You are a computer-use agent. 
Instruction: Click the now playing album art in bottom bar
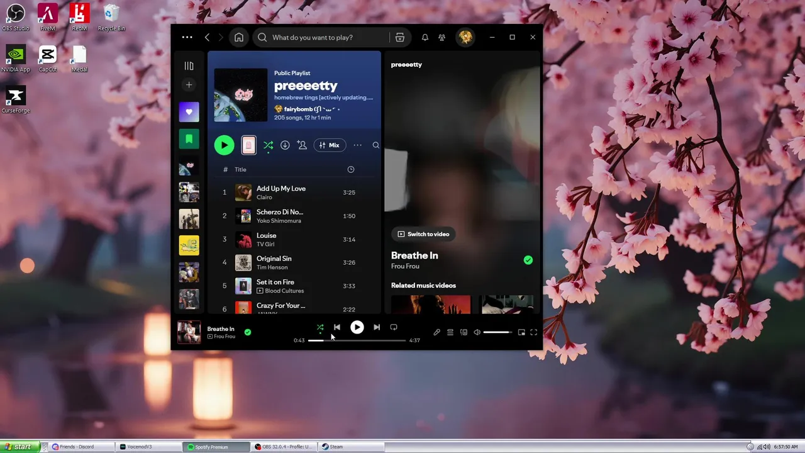(x=189, y=332)
